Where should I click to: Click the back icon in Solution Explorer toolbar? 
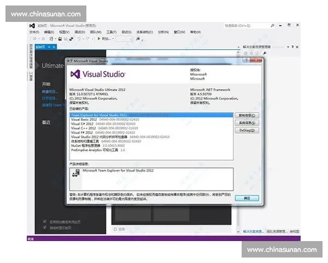click(x=245, y=53)
